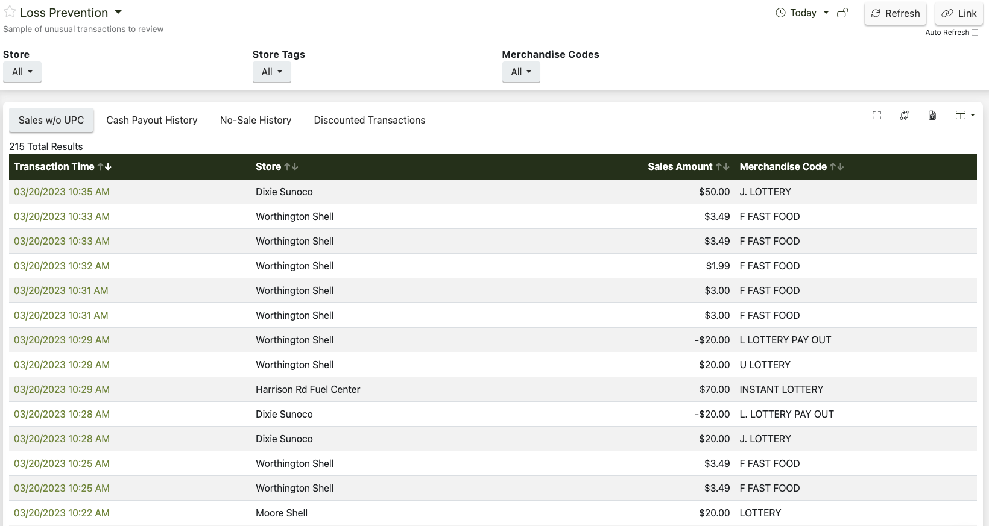The image size is (989, 526).
Task: Click the $70.00 sales amount cell
Action: click(x=715, y=389)
